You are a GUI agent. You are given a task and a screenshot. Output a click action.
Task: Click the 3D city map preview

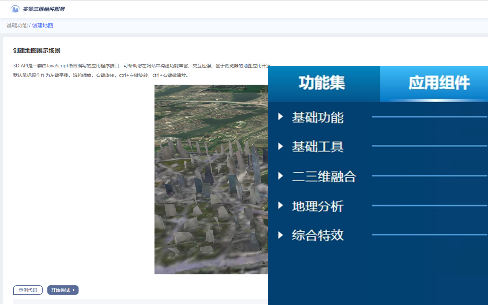pyautogui.click(x=211, y=179)
